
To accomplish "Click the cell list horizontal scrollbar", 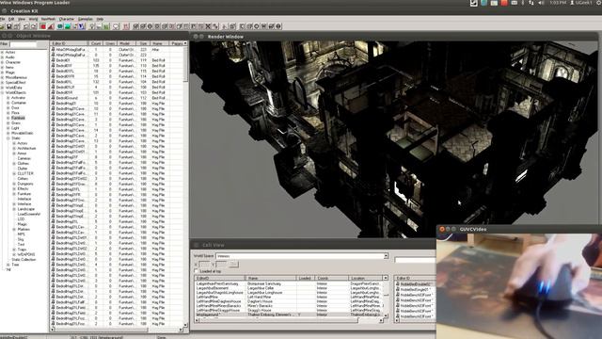I will tap(290, 320).
